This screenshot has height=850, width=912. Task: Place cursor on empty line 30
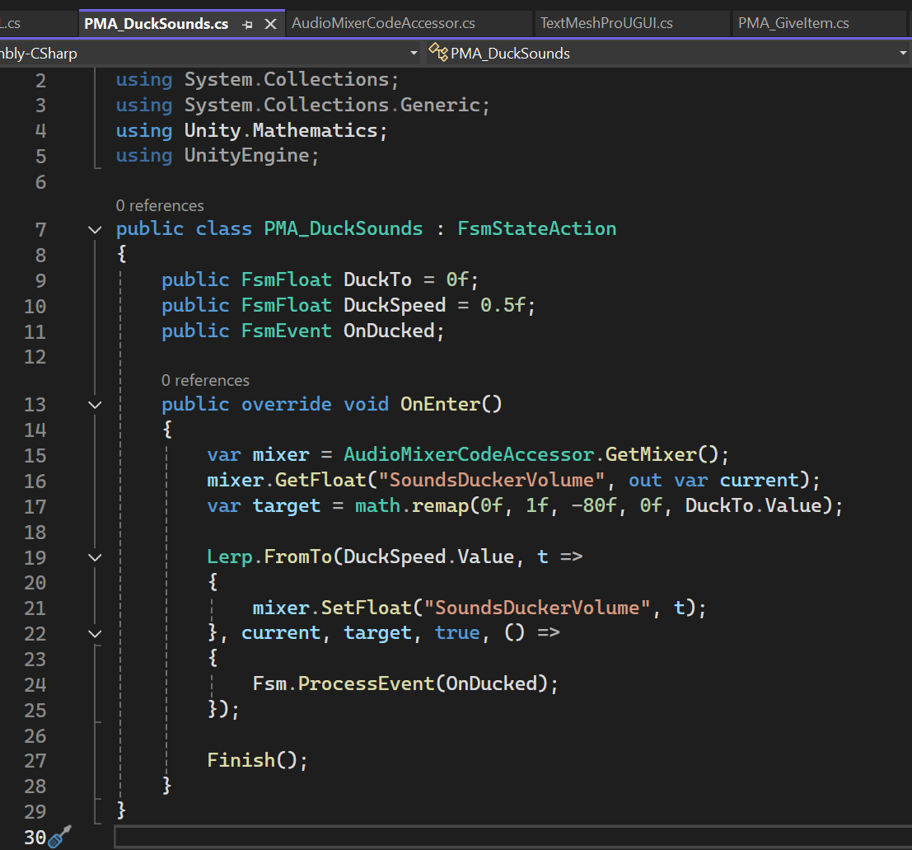(x=512, y=837)
